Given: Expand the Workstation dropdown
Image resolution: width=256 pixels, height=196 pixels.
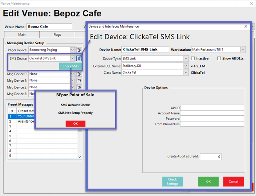Looking at the screenshot, I should tap(243, 49).
